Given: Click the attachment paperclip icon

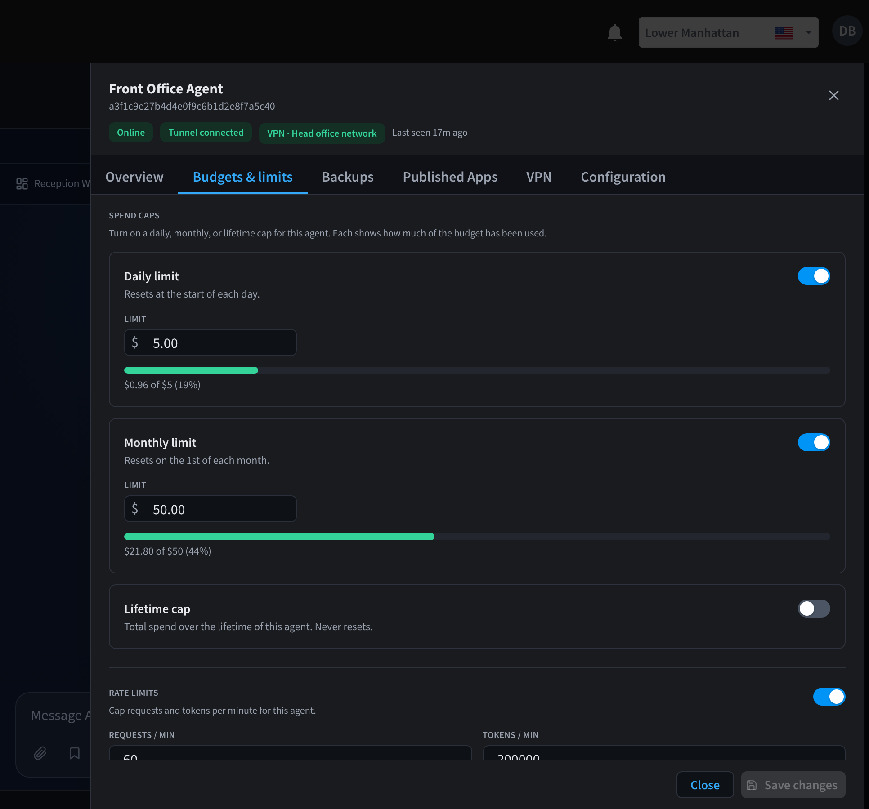Looking at the screenshot, I should click(x=40, y=753).
